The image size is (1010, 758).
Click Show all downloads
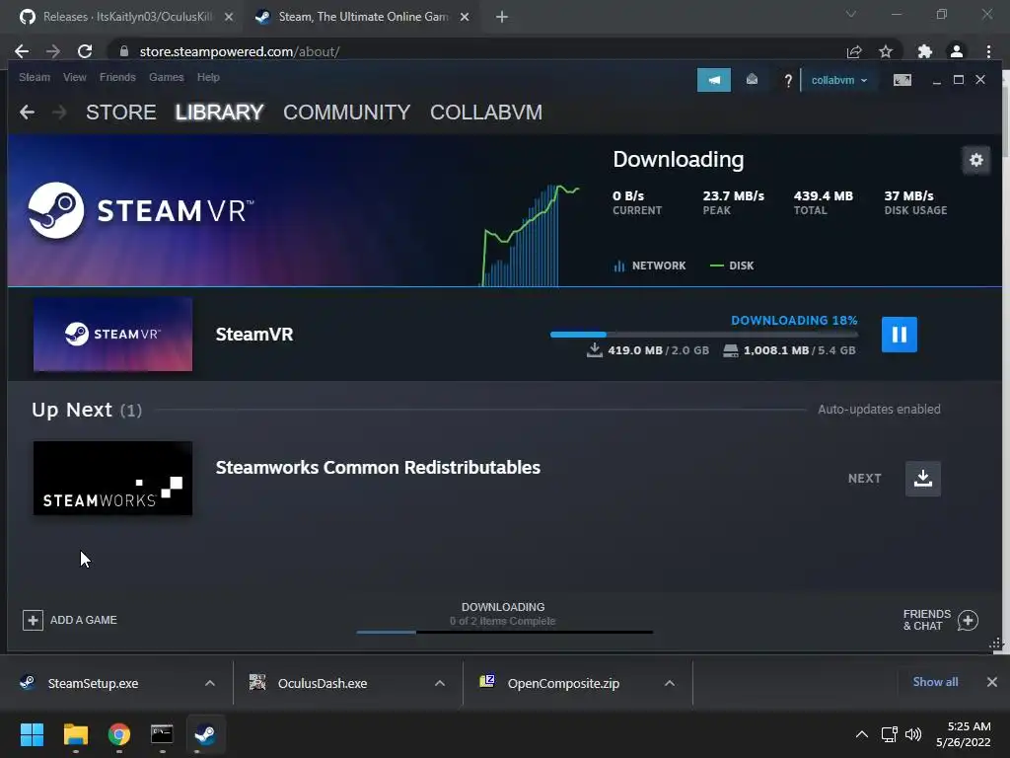935,682
